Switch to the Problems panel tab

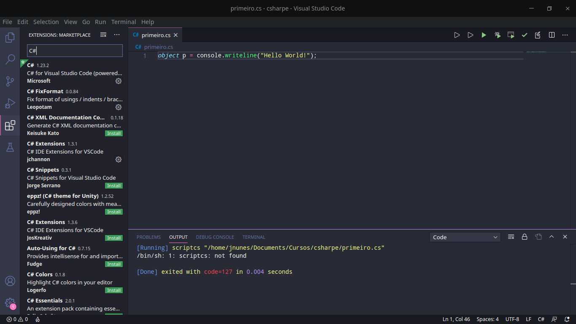pyautogui.click(x=148, y=237)
